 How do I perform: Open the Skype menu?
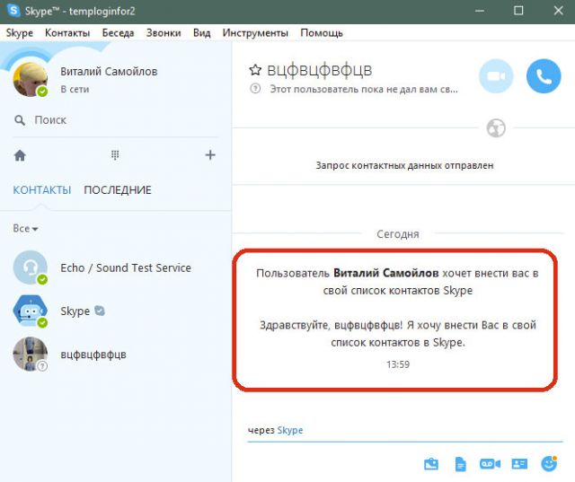pyautogui.click(x=20, y=33)
